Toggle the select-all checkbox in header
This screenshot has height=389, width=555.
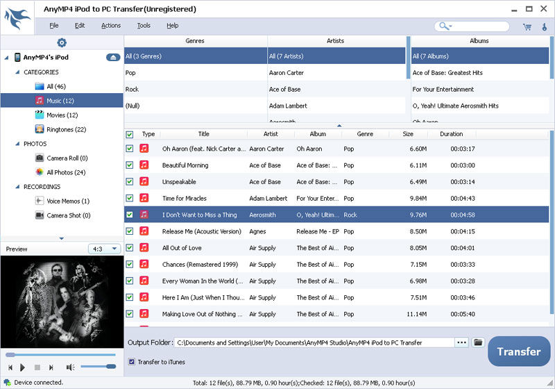[130, 134]
